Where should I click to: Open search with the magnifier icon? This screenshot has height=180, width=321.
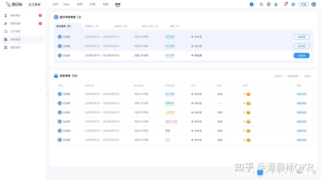261,4
